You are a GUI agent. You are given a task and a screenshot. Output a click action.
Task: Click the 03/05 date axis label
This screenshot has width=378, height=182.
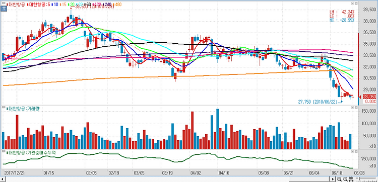(139, 173)
